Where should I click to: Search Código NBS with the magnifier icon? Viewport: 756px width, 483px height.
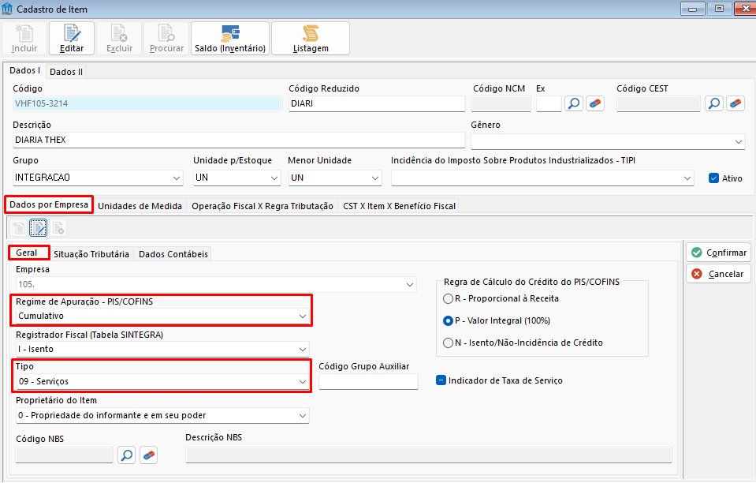click(x=127, y=455)
